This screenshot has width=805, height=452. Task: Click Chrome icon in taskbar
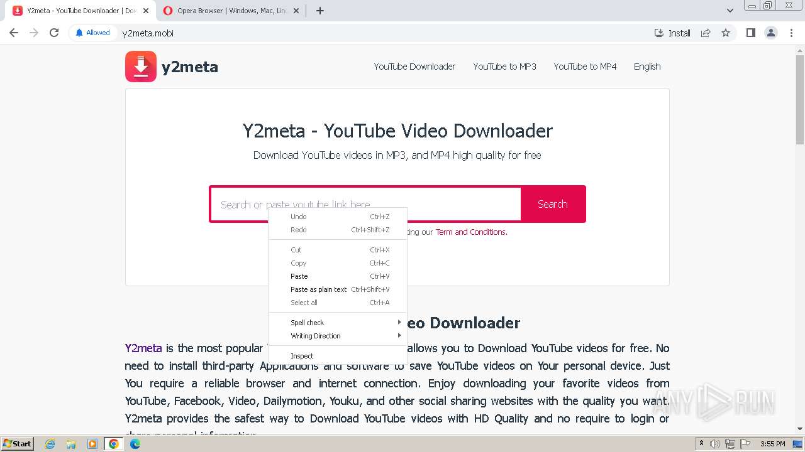(114, 444)
